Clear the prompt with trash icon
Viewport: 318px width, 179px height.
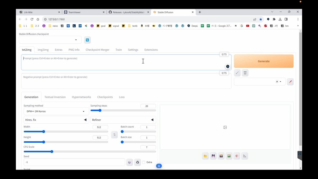click(x=245, y=73)
